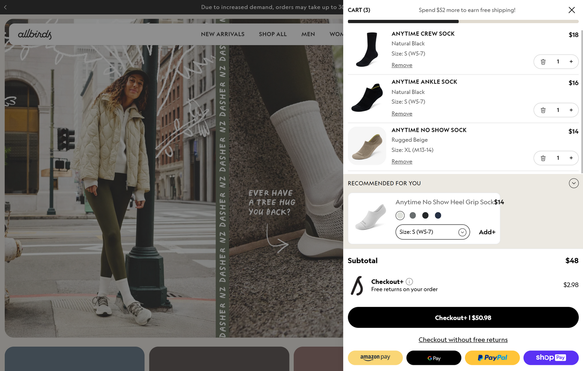Select the black color swatch
583x371 pixels.
click(425, 215)
